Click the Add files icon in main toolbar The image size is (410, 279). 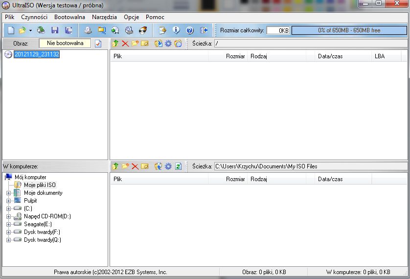point(162,30)
